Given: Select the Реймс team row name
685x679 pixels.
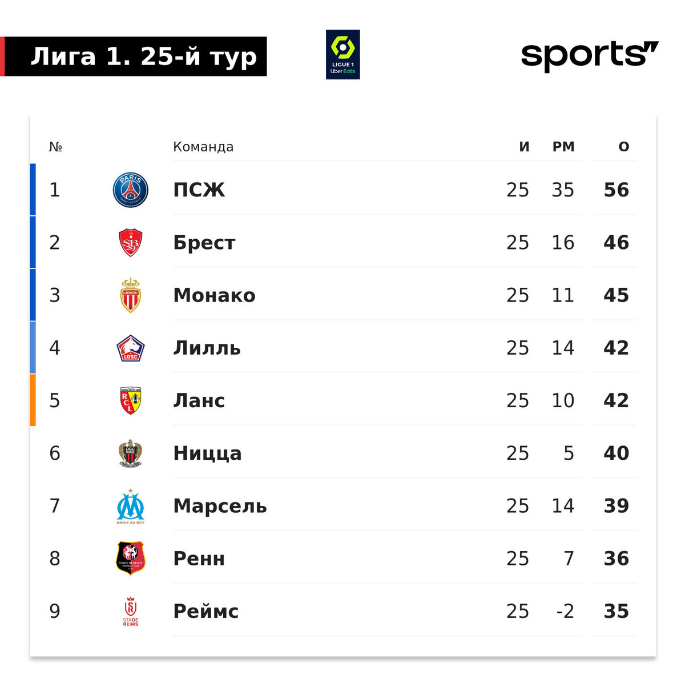Looking at the screenshot, I should [206, 611].
